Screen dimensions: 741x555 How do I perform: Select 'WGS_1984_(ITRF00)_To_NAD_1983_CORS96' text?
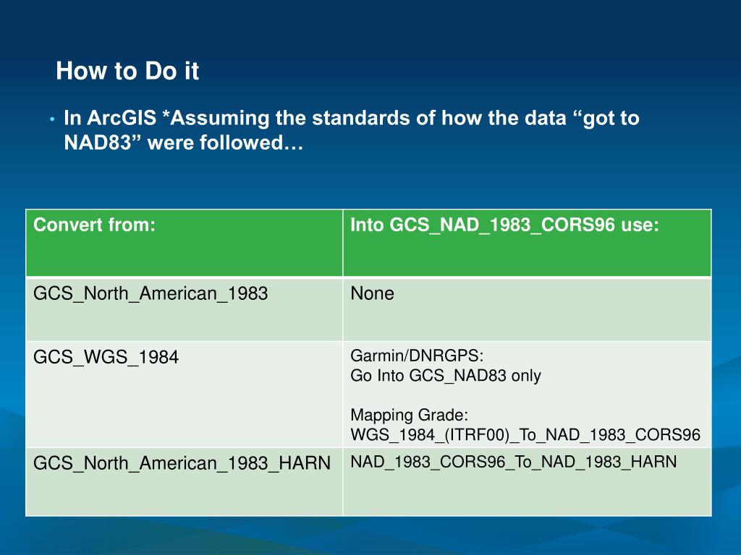point(525,434)
